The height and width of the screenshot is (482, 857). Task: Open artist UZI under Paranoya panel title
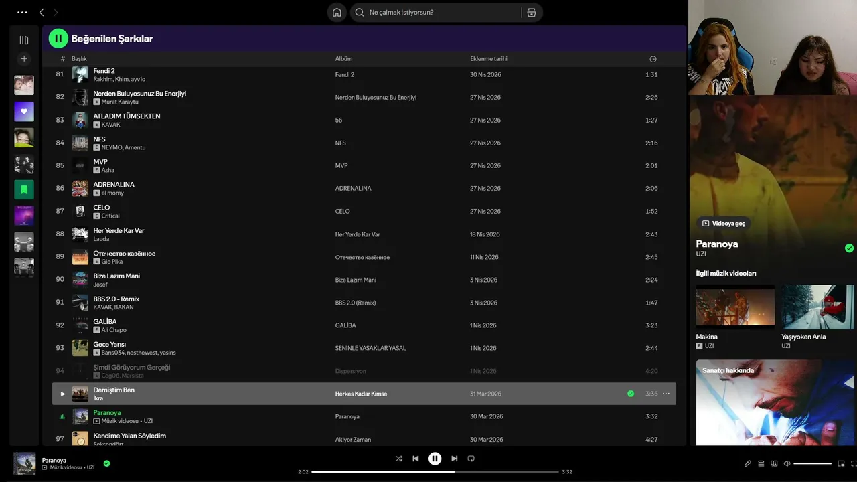[x=701, y=254]
